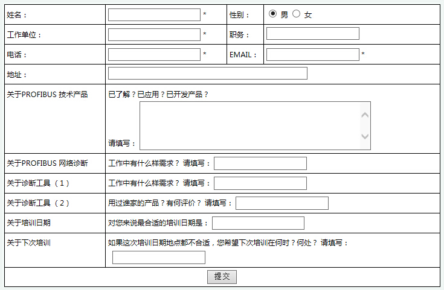Image resolution: width=444 pixels, height=290 pixels.
Task: Click the 诊断工具（2）input field
Action: coord(282,203)
